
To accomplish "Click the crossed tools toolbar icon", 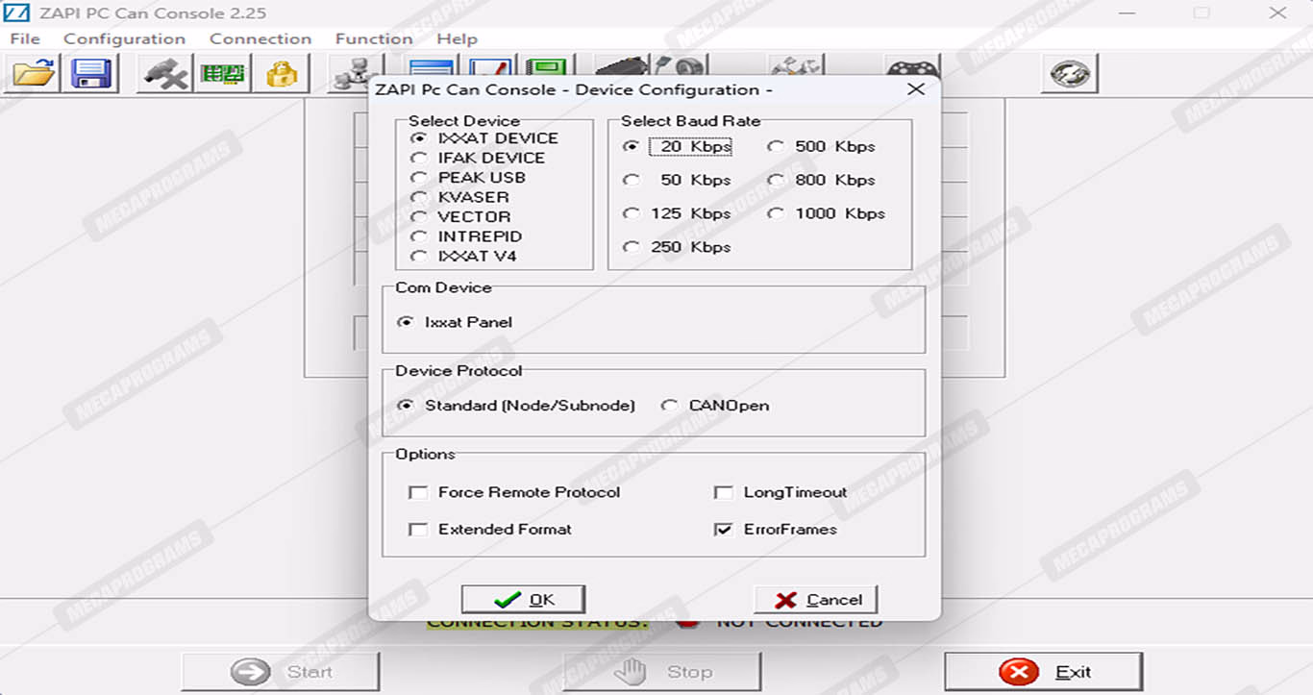I will click(796, 65).
